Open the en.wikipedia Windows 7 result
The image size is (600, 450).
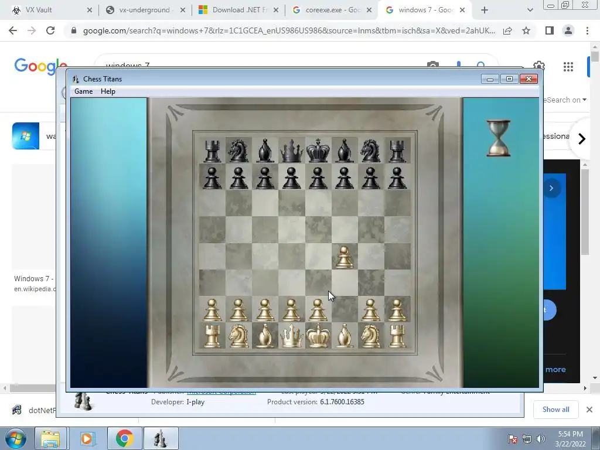click(35, 284)
